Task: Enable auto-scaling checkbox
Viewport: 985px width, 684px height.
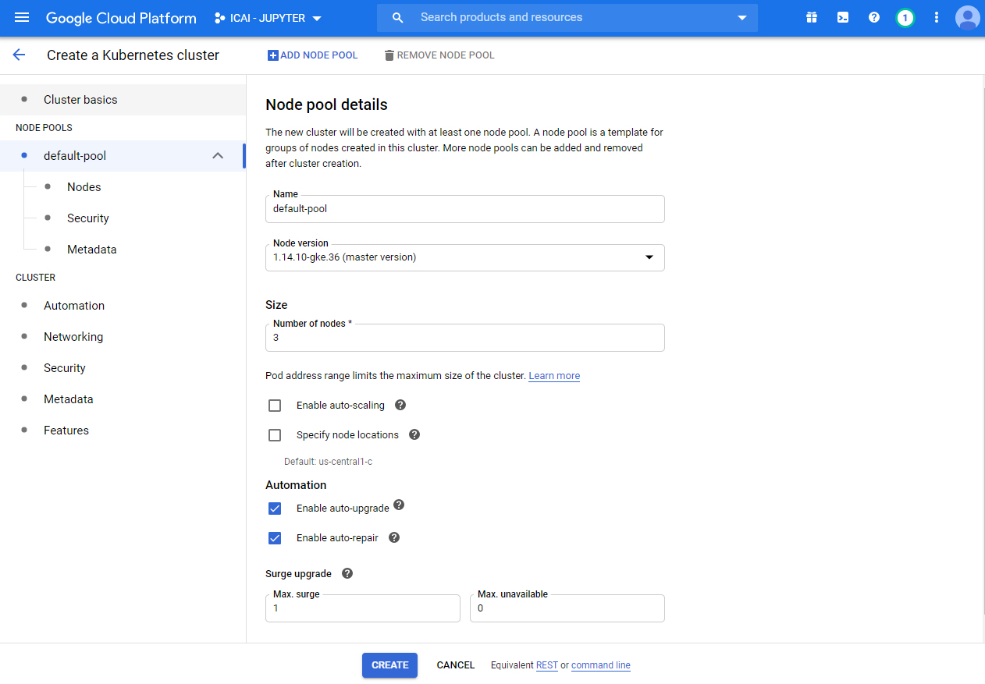Action: tap(275, 406)
